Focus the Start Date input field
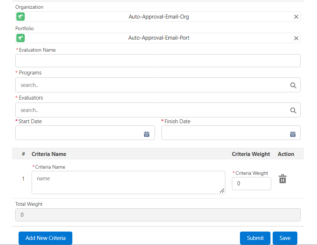Viewport: 317px width, 245px height. click(x=85, y=133)
